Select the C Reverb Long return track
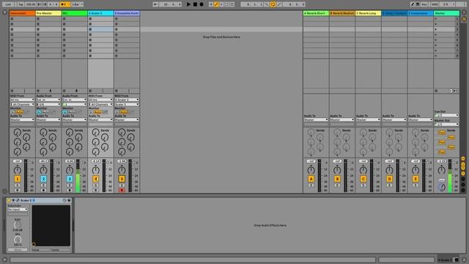Screen dimensions: 469x264 pos(368,13)
